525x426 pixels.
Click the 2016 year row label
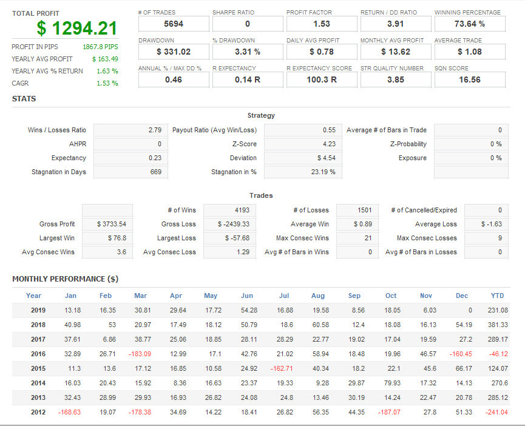(38, 354)
